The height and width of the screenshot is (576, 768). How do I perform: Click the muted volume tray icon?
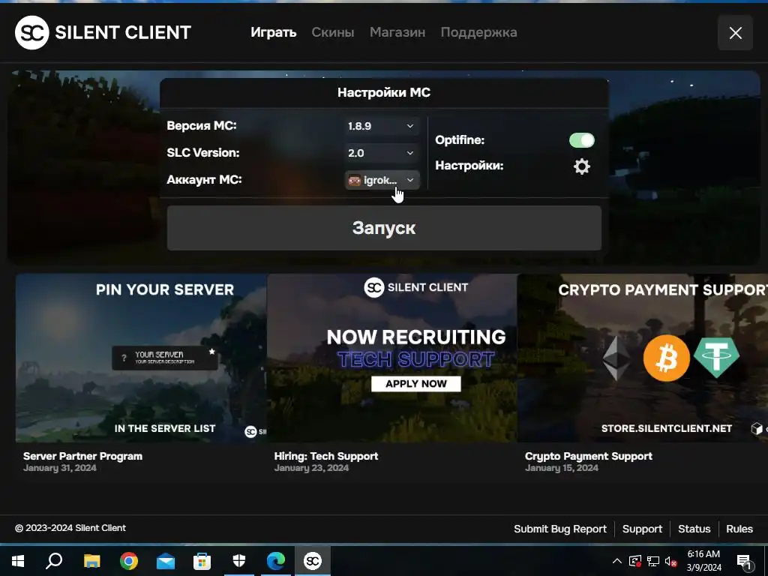click(x=670, y=561)
